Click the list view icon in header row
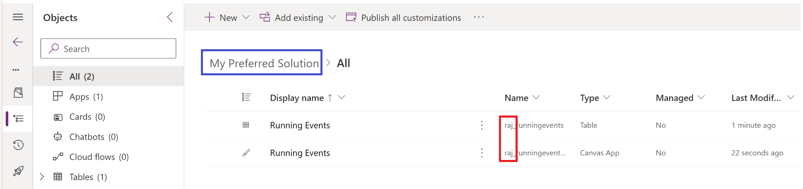The image size is (803, 189). 246,97
